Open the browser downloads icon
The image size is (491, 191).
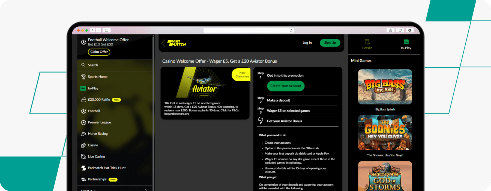(x=410, y=30)
